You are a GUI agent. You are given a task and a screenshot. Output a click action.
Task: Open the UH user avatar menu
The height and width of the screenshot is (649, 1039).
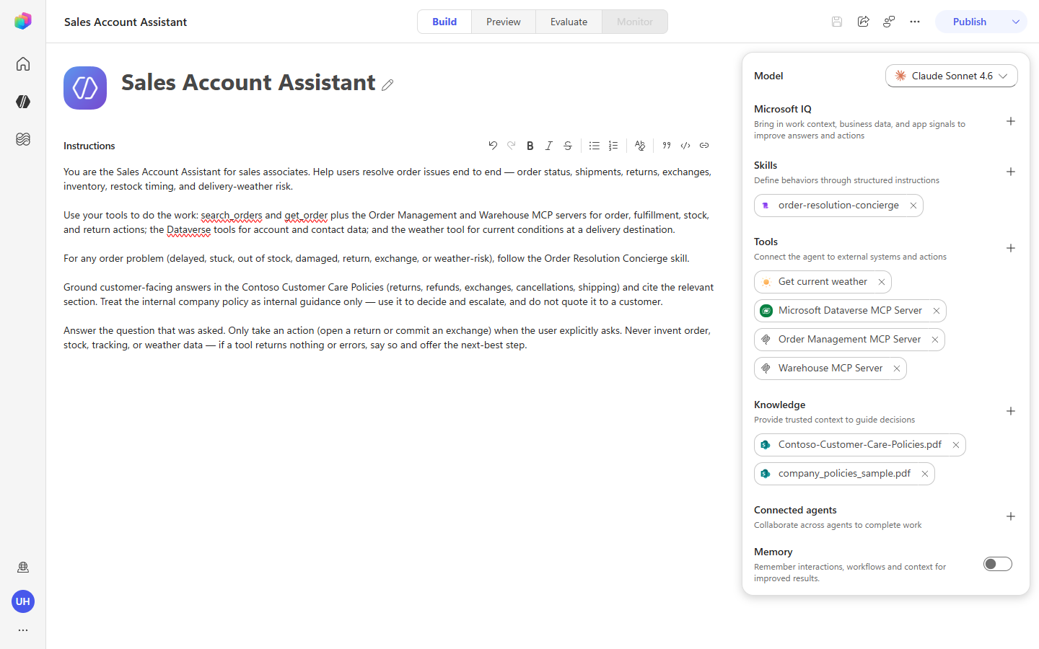[x=23, y=601]
